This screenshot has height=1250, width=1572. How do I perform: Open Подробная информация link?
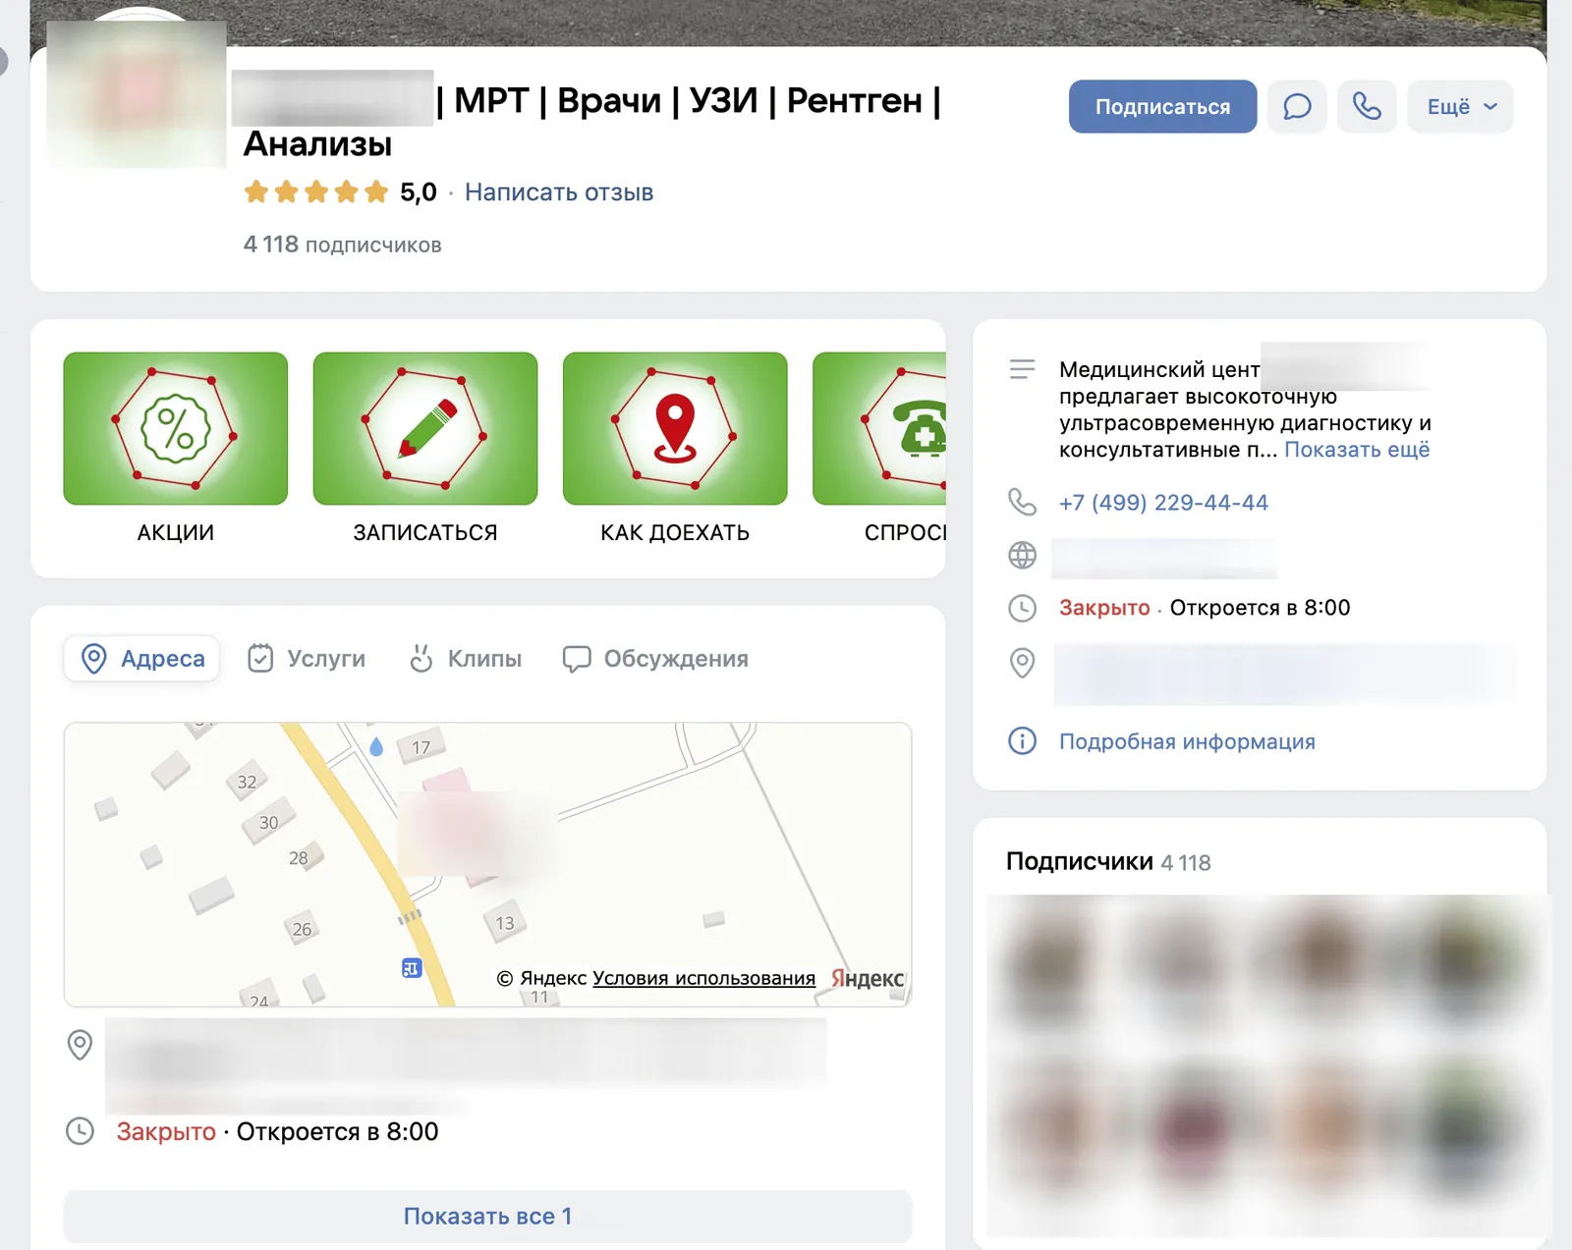pyautogui.click(x=1187, y=741)
